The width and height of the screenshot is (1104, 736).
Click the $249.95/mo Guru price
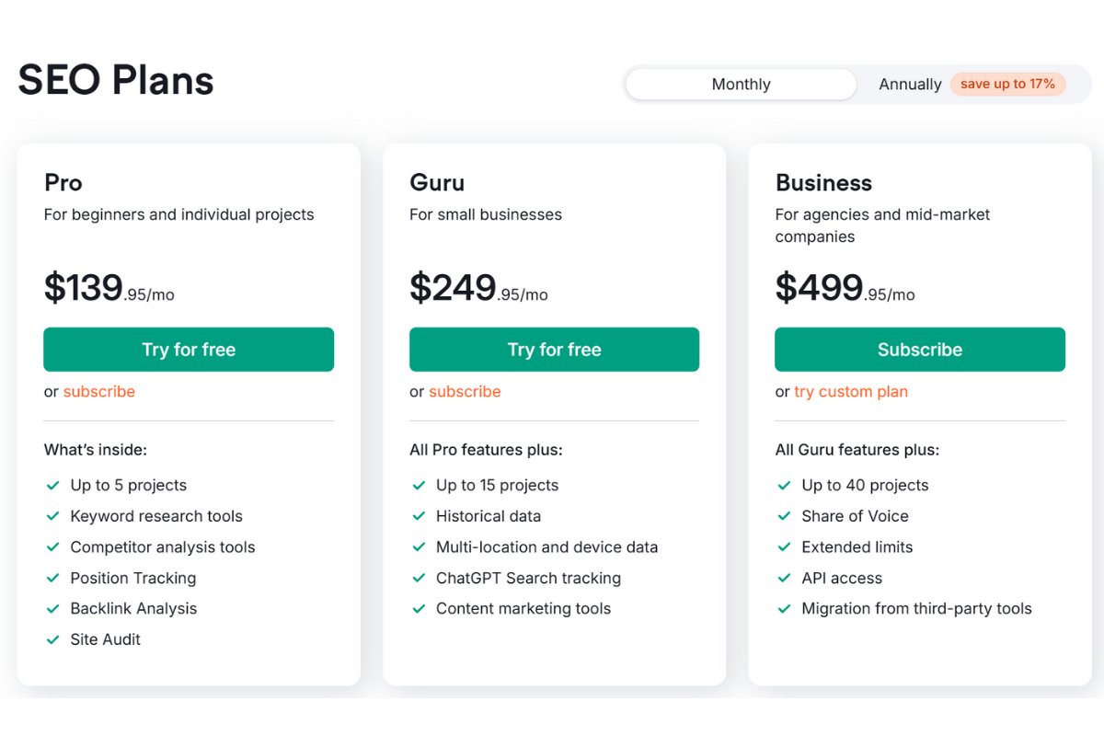[x=478, y=287]
